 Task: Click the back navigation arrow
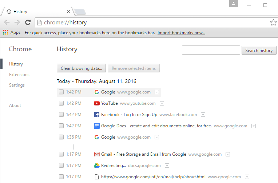click(7, 23)
